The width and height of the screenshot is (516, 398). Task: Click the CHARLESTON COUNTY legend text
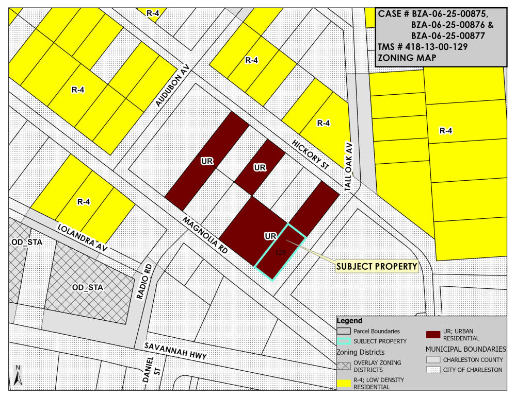473,360
